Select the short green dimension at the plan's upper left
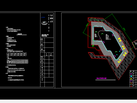Viewport: 137px width, 103px height. point(87,25)
